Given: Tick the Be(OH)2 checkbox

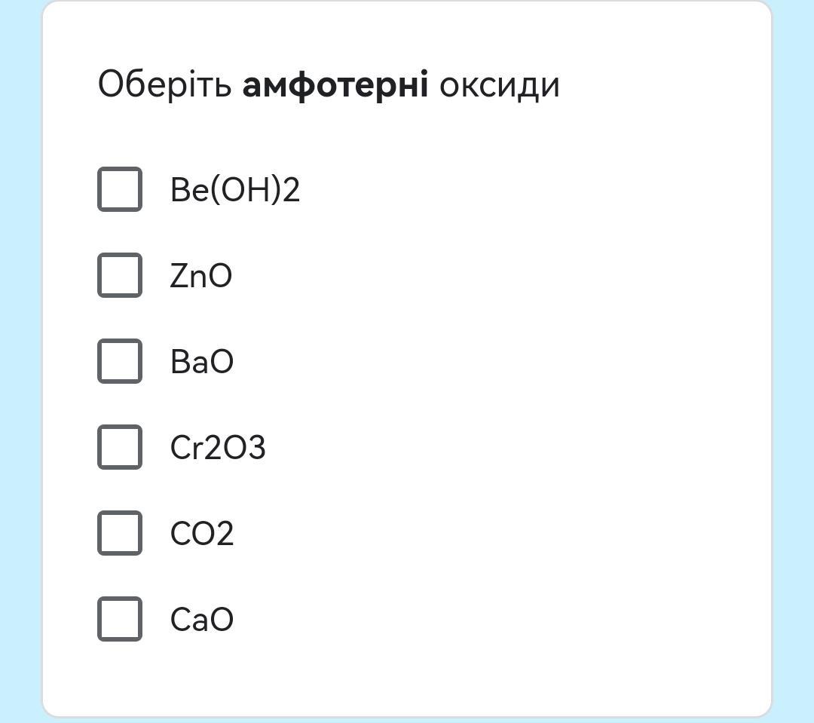Looking at the screenshot, I should 120,189.
